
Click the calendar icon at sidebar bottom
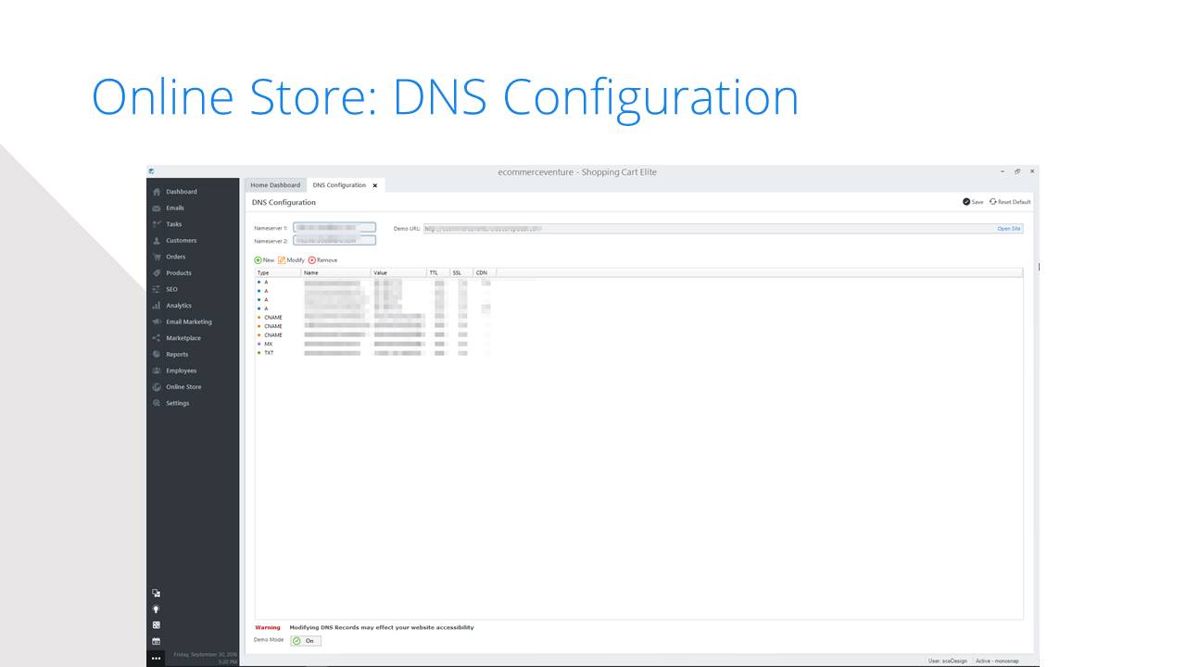click(156, 641)
